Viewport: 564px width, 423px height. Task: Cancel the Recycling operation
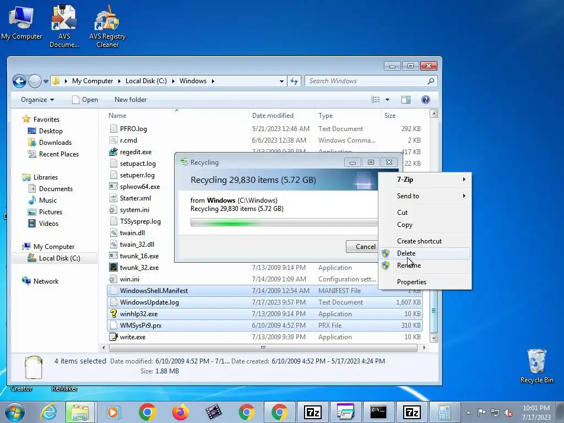[x=362, y=246]
